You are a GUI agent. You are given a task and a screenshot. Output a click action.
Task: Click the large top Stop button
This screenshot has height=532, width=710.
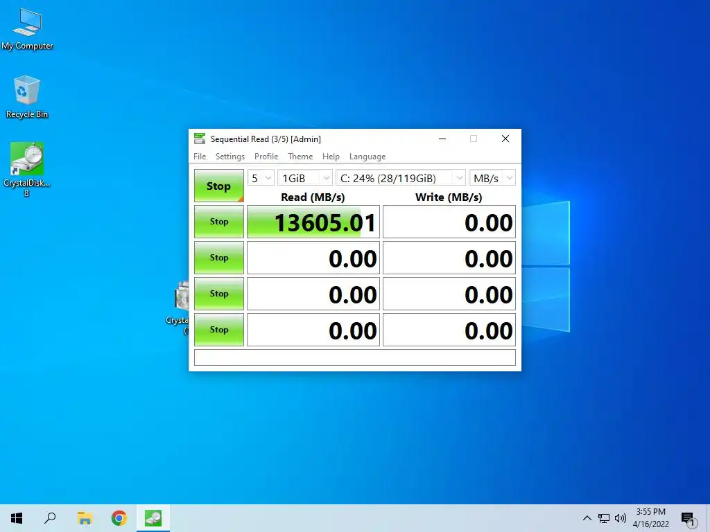click(218, 186)
